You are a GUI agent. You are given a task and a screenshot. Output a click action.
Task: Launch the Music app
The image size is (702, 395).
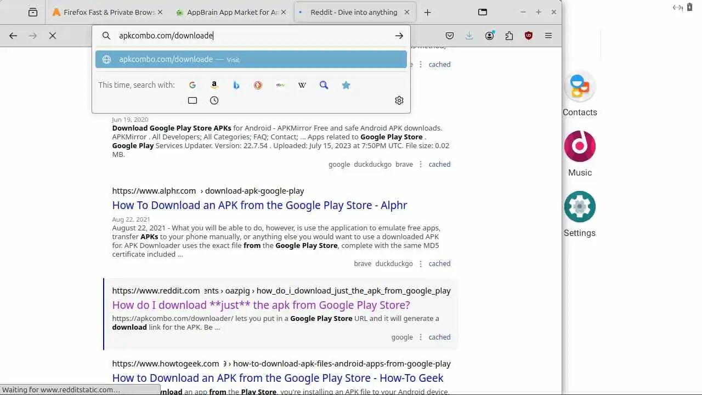(580, 154)
